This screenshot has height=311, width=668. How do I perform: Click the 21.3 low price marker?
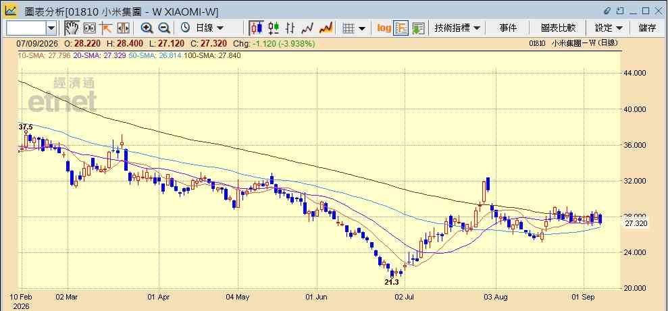tap(392, 282)
